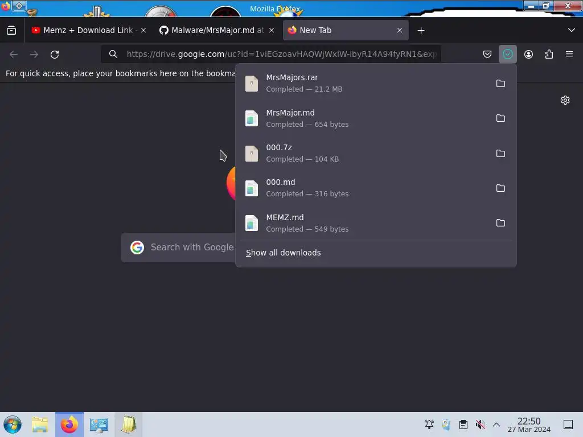Image resolution: width=583 pixels, height=437 pixels.
Task: Close the New Tab tab
Action: point(399,30)
